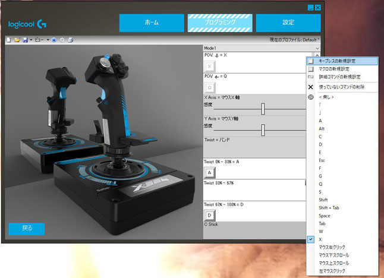This screenshot has height=278, width=384.
Task: Open a profile with the folder icon
Action: pyautogui.click(x=17, y=40)
